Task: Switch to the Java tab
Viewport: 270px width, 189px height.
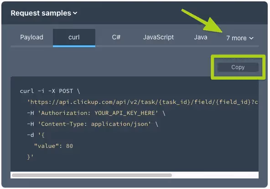Action: pos(201,38)
